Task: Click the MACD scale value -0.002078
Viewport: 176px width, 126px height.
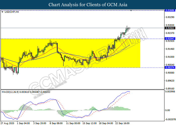Action: click(170, 119)
